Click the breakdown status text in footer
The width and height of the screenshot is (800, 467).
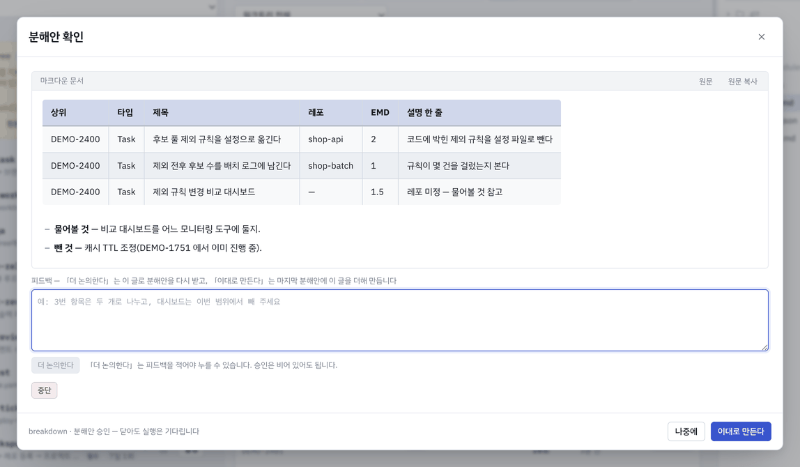click(x=114, y=431)
